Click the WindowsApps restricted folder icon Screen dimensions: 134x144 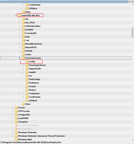tap(16, 129)
